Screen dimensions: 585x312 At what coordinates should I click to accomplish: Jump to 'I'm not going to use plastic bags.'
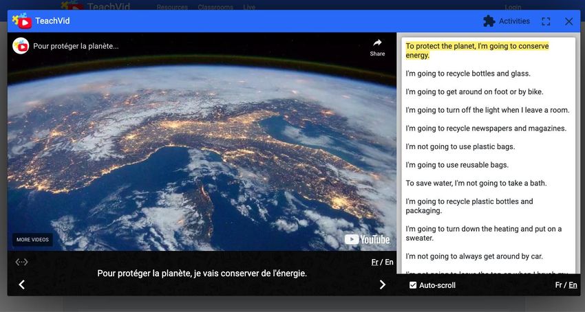coord(460,146)
